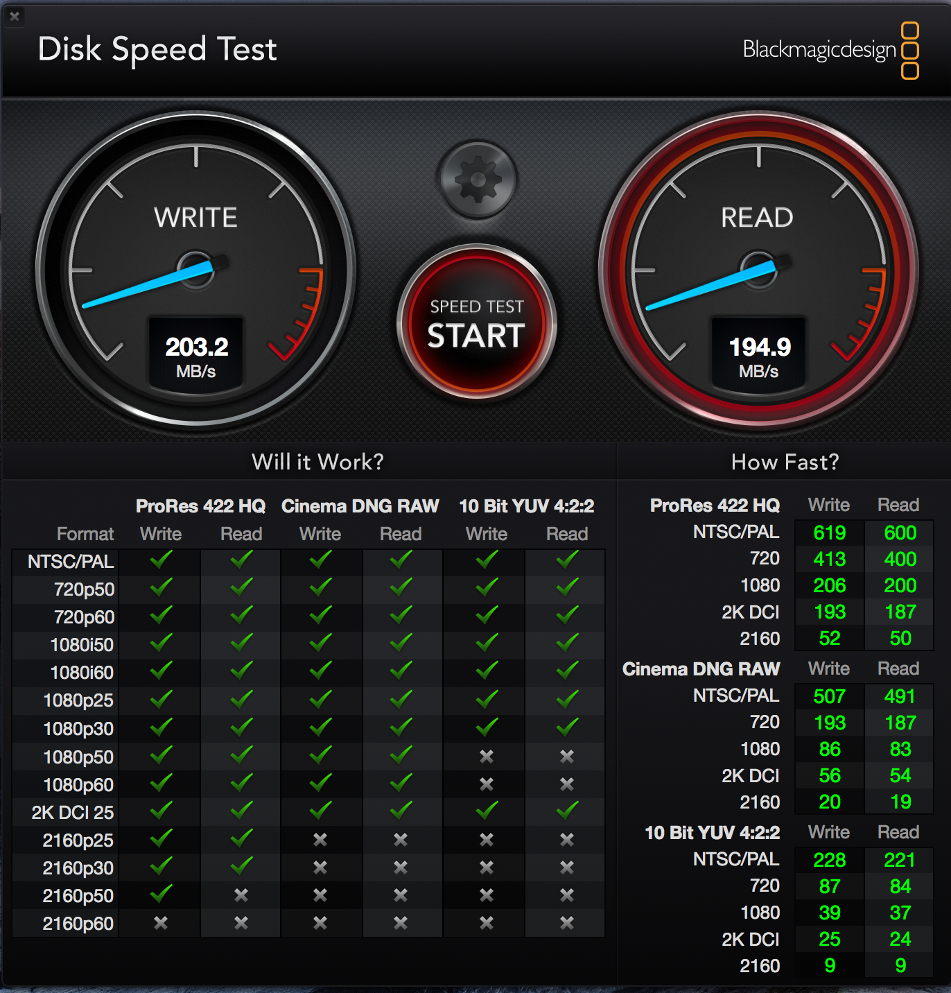Select the 1080p25 format row label
This screenshot has height=993, width=951.
pos(78,700)
